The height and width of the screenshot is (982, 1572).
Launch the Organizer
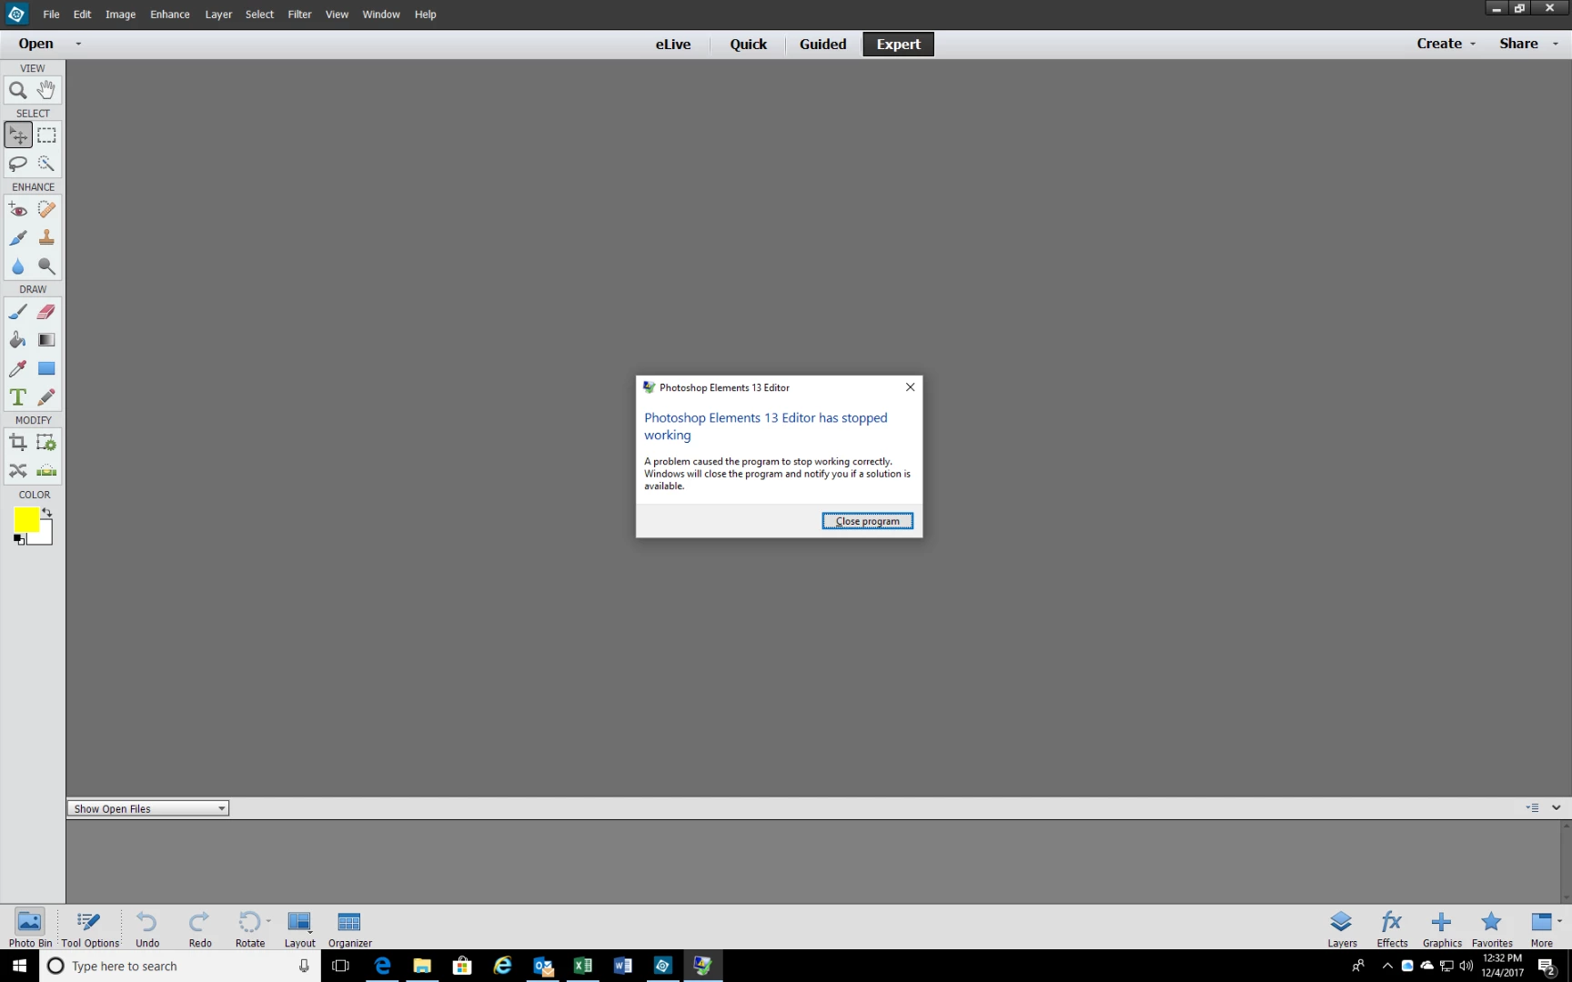click(x=349, y=928)
